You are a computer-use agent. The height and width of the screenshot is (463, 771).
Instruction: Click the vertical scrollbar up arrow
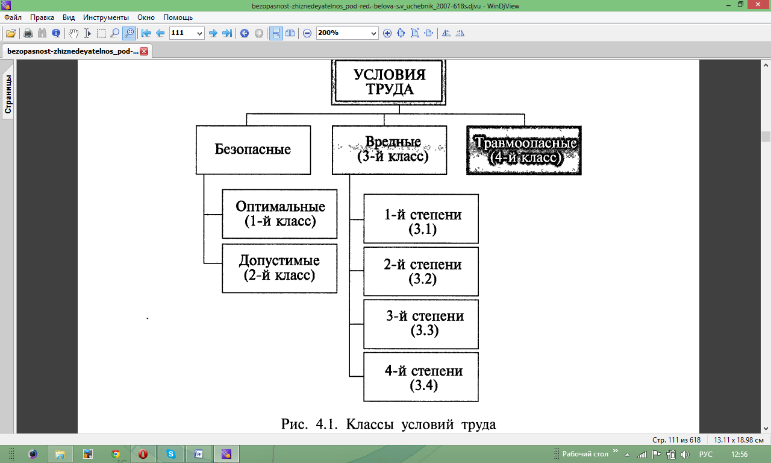(x=766, y=65)
